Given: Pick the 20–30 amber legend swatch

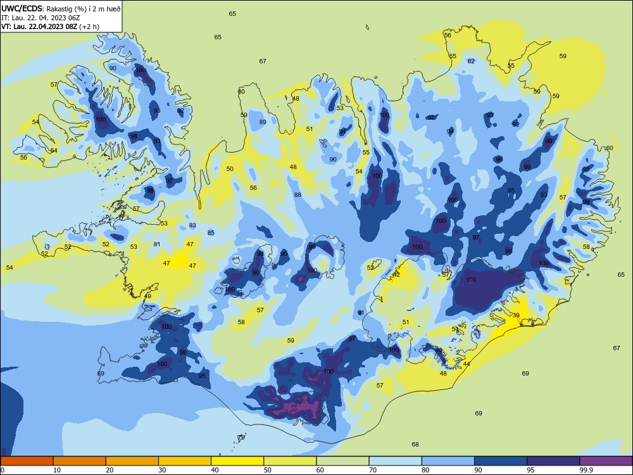Looking at the screenshot, I should pos(132,461).
